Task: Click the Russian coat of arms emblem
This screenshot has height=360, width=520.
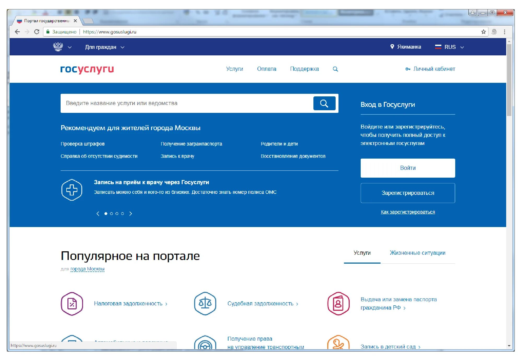Action: 58,47
